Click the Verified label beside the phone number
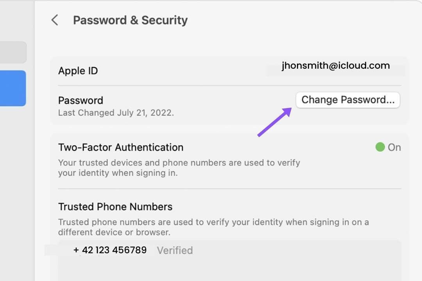 [175, 251]
